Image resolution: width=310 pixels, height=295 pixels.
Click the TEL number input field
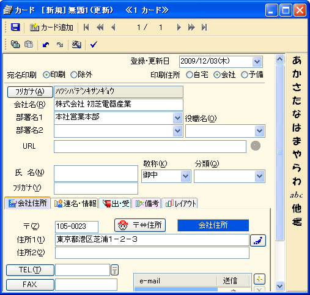pos(83,270)
